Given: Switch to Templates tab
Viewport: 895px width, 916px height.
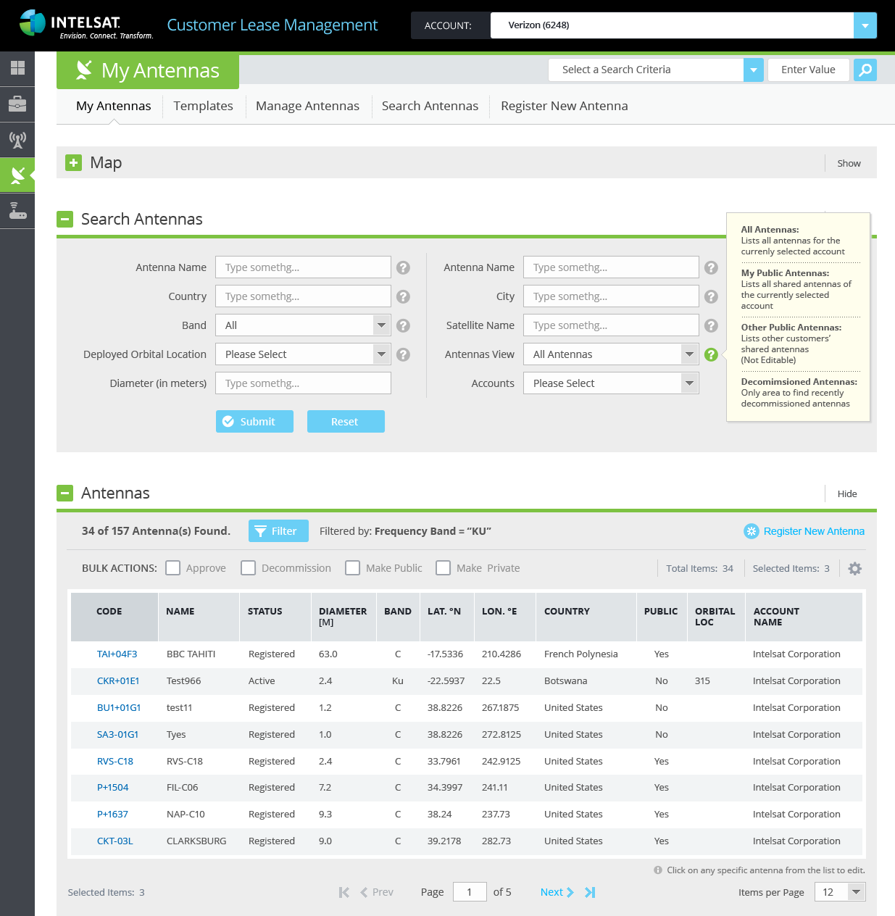Looking at the screenshot, I should click(204, 106).
